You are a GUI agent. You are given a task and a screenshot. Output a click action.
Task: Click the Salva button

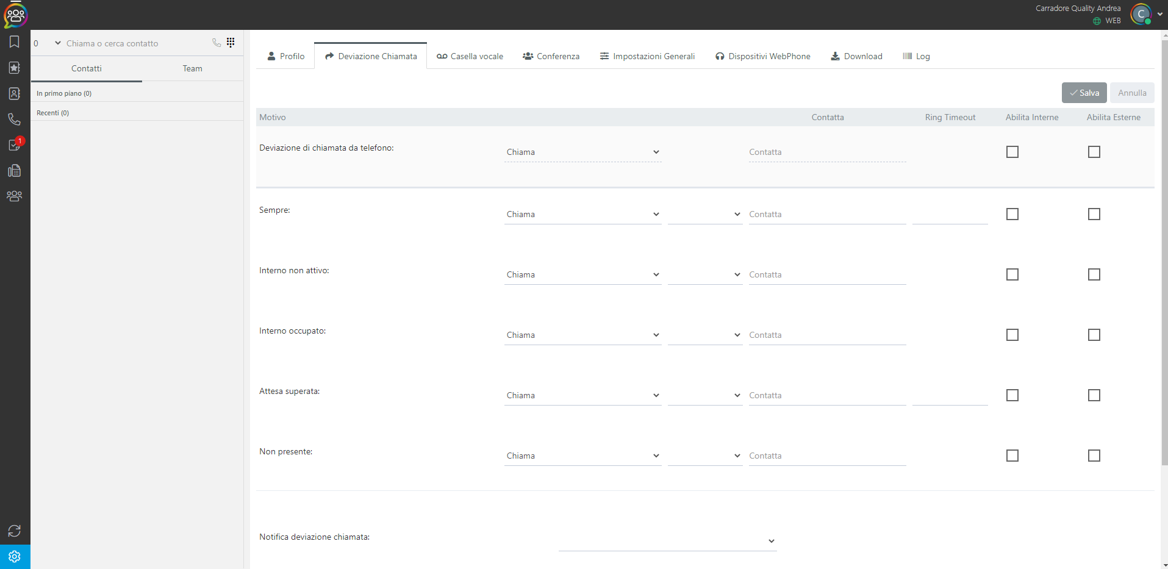pyautogui.click(x=1084, y=93)
